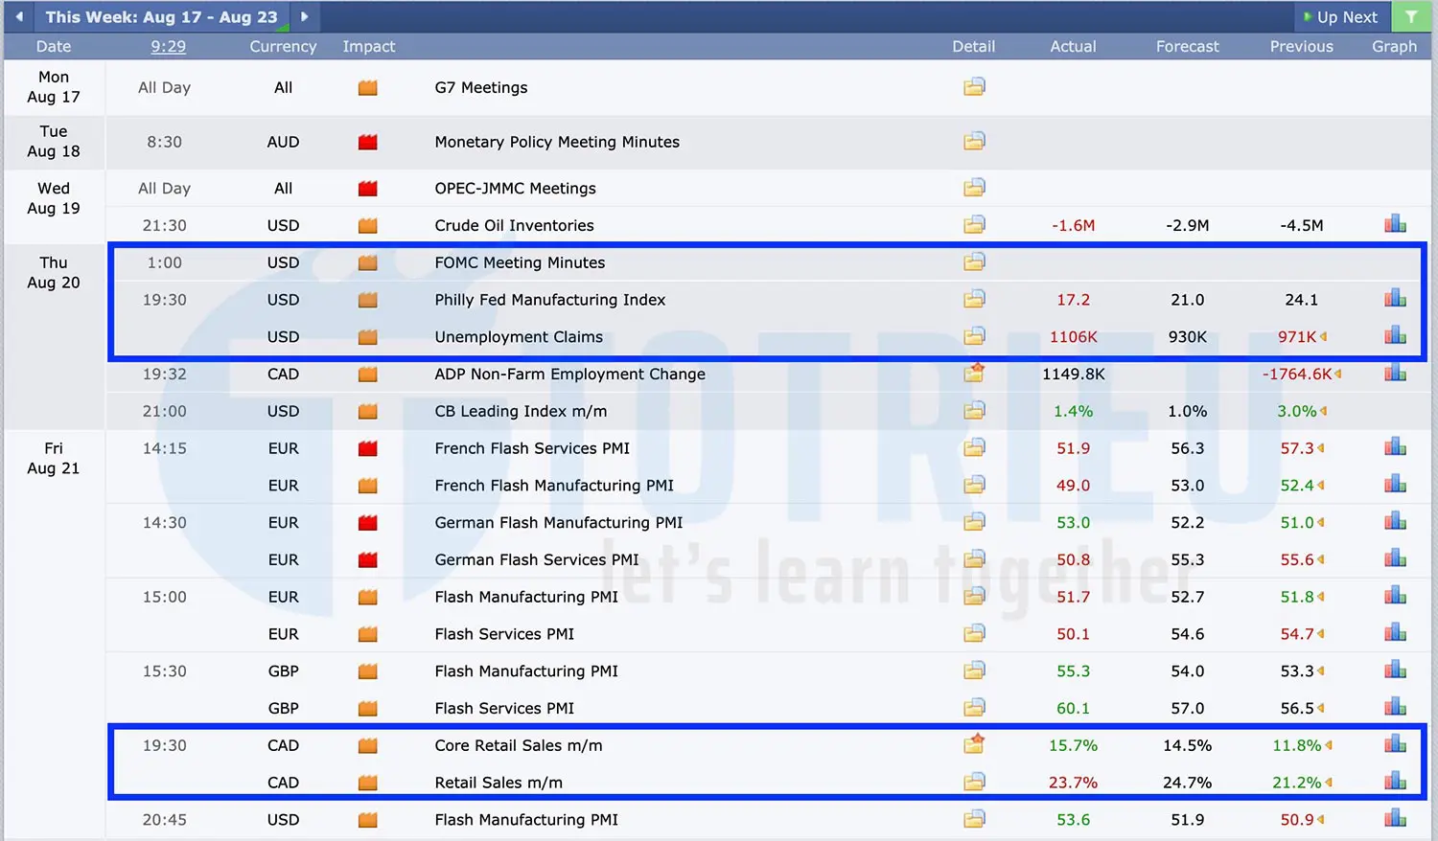Click the Forecast column header
Viewport: 1438px width, 841px height.
click(x=1188, y=46)
